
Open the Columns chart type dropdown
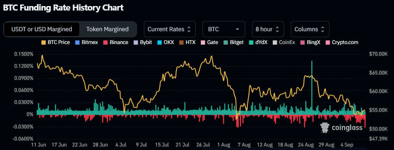point(310,29)
